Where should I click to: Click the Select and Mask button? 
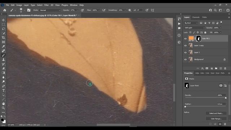point(216,113)
